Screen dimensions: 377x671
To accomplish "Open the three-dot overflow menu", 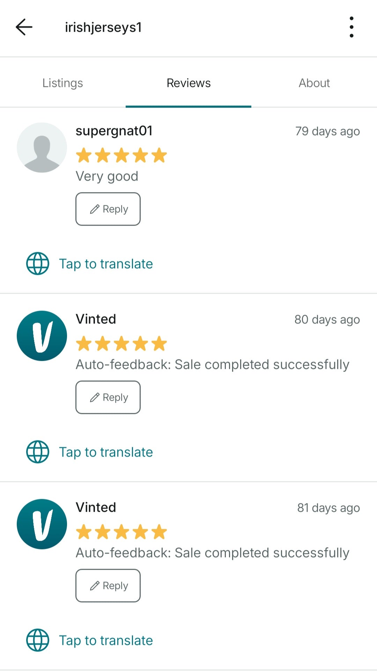I will click(x=351, y=27).
